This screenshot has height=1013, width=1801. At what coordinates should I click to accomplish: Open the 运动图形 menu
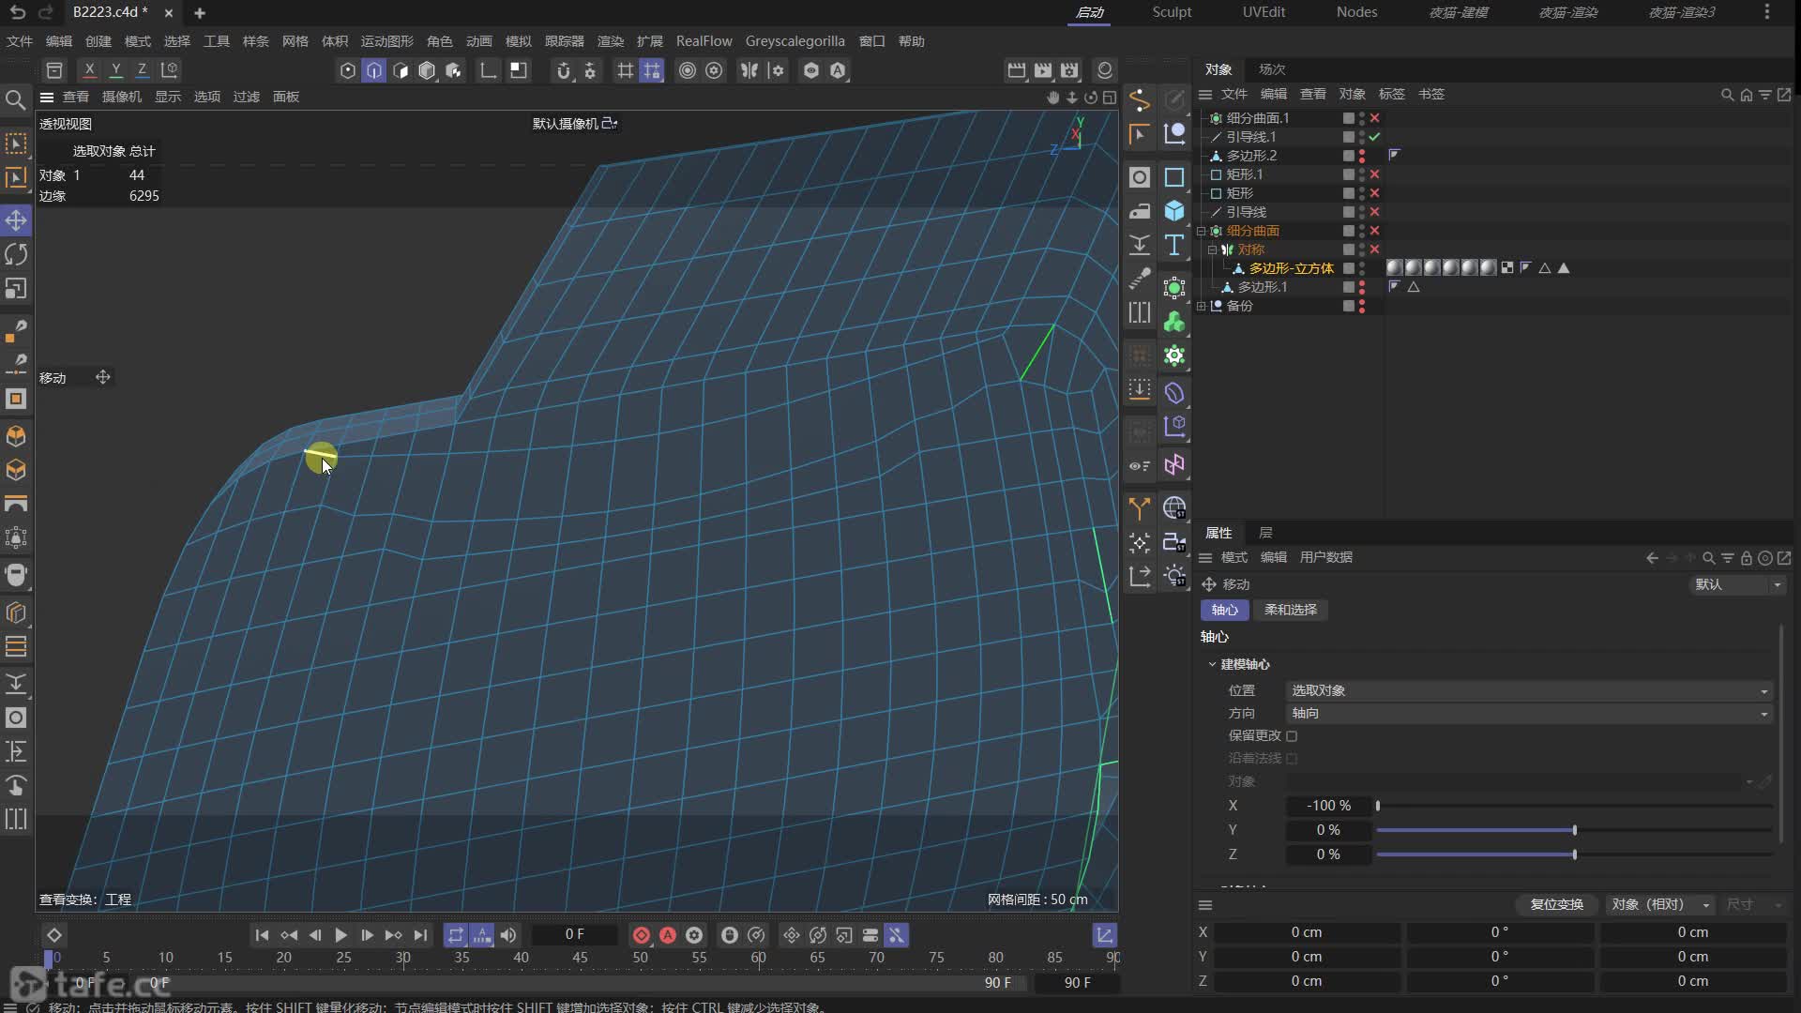point(386,41)
